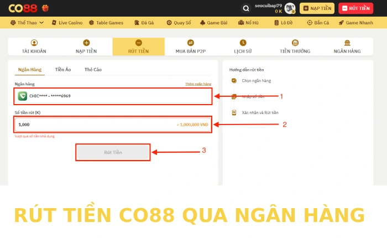387x238 pixels.
Task: Click the NẠP TIỀN button in header
Action: (x=317, y=8)
